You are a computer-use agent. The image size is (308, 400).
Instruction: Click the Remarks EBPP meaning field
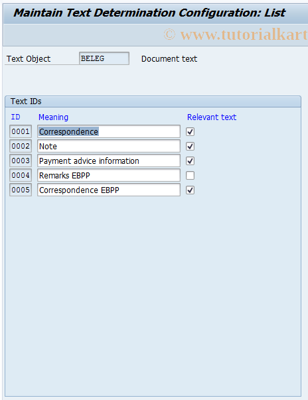tap(109, 176)
